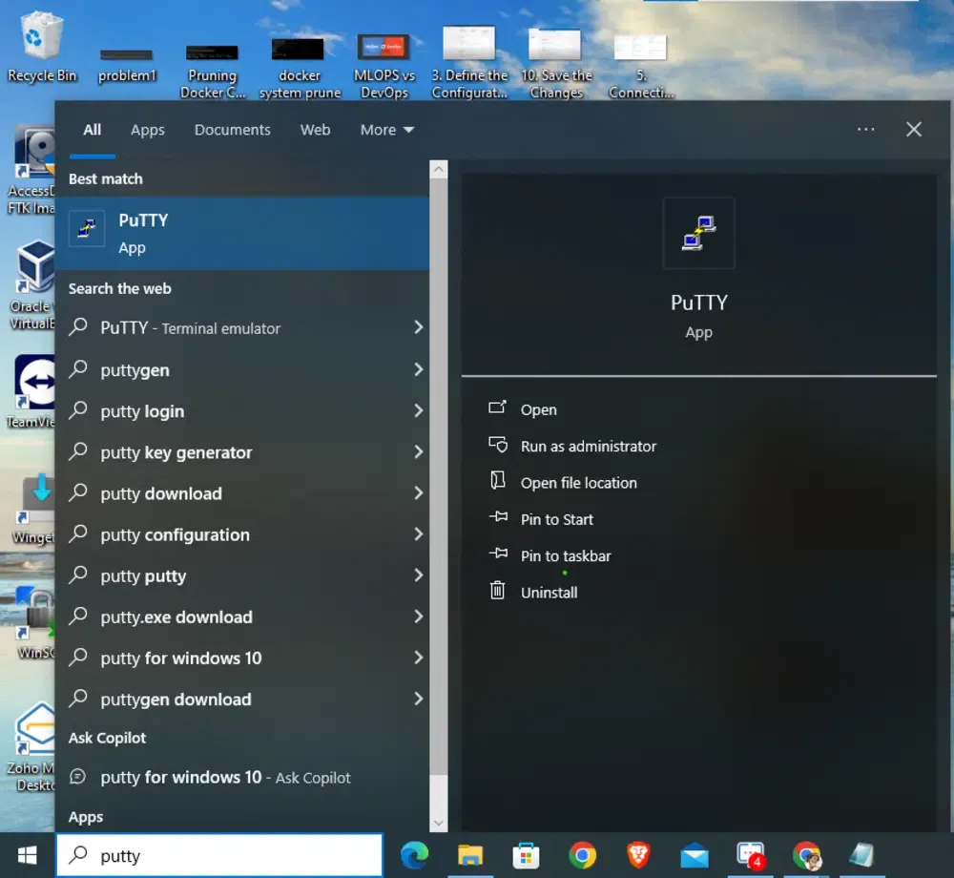954x878 pixels.
Task: Select Recycle Bin desktop icon
Action: click(42, 48)
